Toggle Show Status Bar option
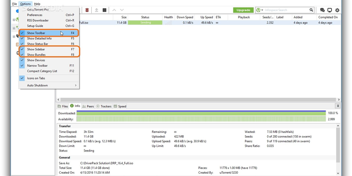352x176 pixels. [49, 44]
